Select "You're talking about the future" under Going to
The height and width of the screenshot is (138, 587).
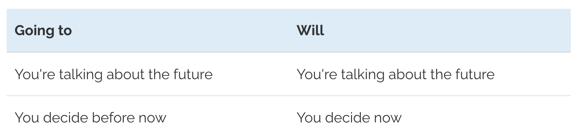[114, 74]
